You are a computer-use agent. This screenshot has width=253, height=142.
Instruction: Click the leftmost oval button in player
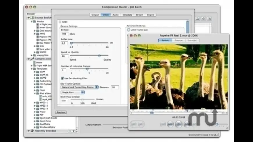click(134, 124)
